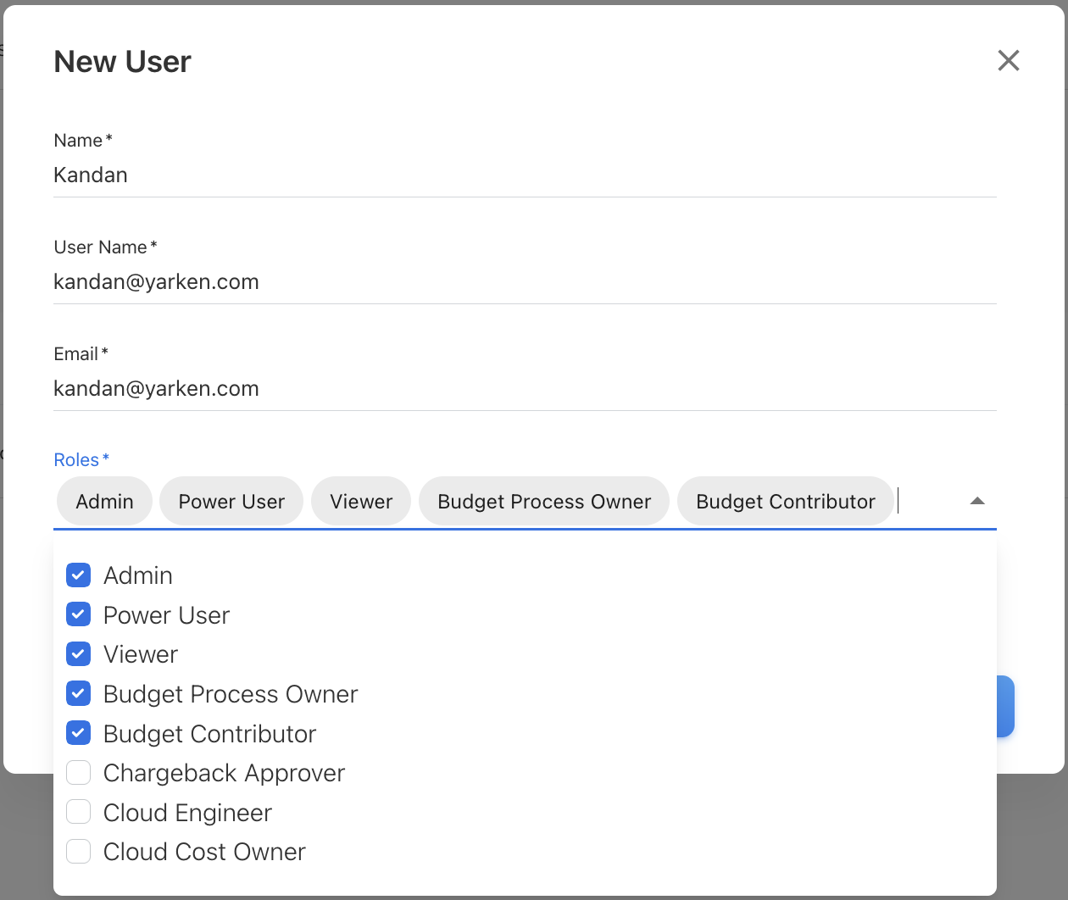
Task: Uncheck the Viewer role checkbox
Action: 79,654
